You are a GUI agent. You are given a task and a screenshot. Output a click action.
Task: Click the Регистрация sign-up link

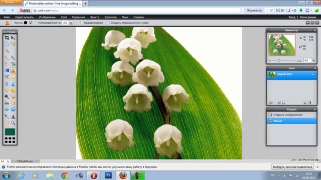tap(308, 17)
